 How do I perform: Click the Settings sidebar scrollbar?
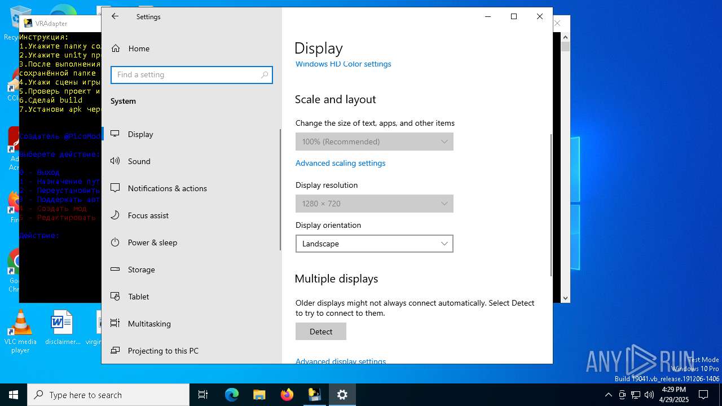[x=280, y=189]
